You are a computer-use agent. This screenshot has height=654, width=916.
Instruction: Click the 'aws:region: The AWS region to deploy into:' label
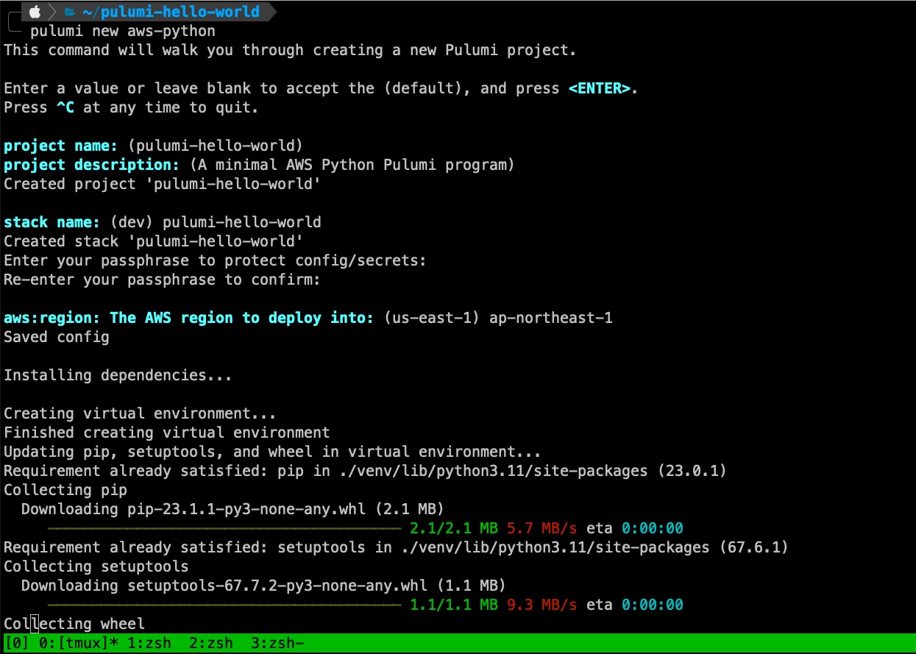[x=190, y=318]
